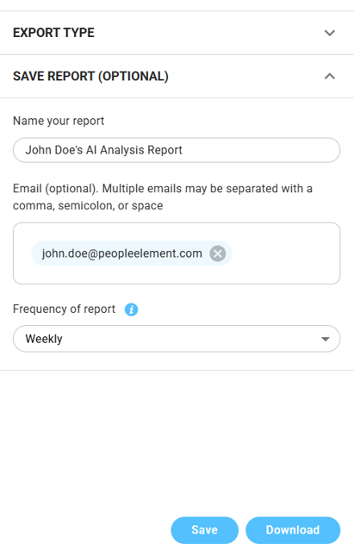Remove john.doe@peopleelement.com with the X icon
The height and width of the screenshot is (556, 354).
tap(218, 253)
